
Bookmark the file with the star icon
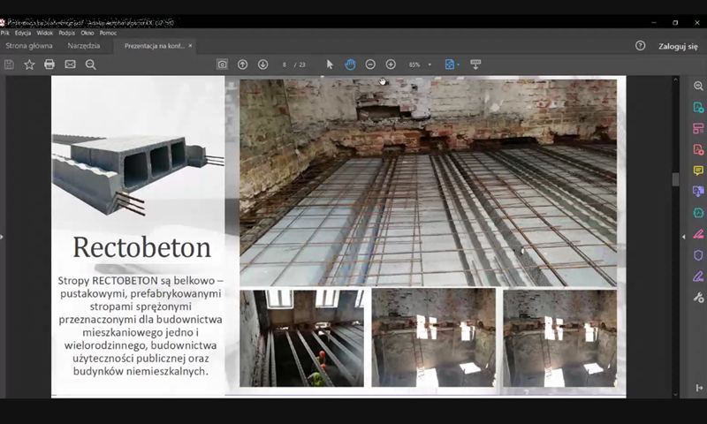pos(29,64)
